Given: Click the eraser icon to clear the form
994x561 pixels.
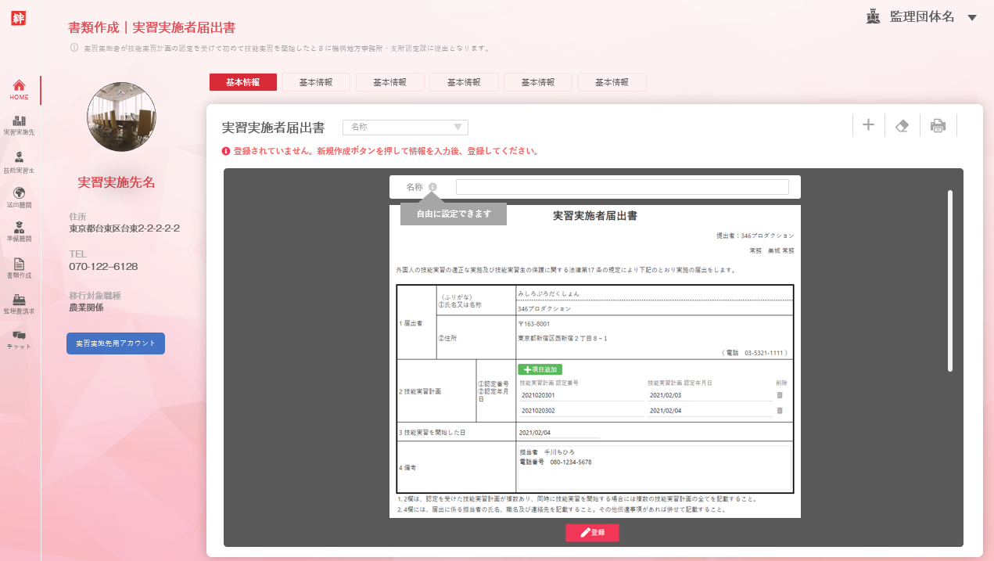Looking at the screenshot, I should point(902,125).
